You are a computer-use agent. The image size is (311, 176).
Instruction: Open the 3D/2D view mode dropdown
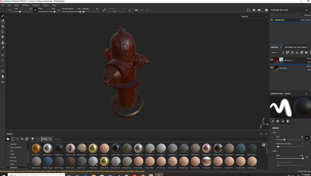(x=254, y=10)
